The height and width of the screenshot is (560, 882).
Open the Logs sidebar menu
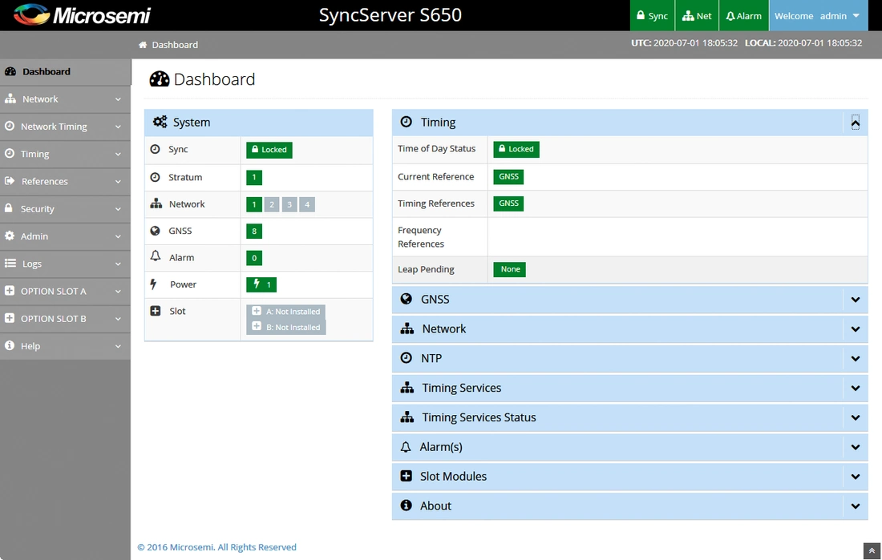click(x=65, y=264)
